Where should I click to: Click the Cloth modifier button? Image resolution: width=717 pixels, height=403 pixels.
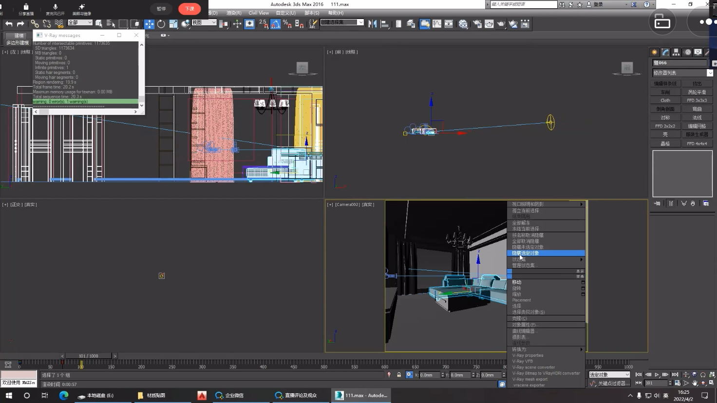point(665,100)
